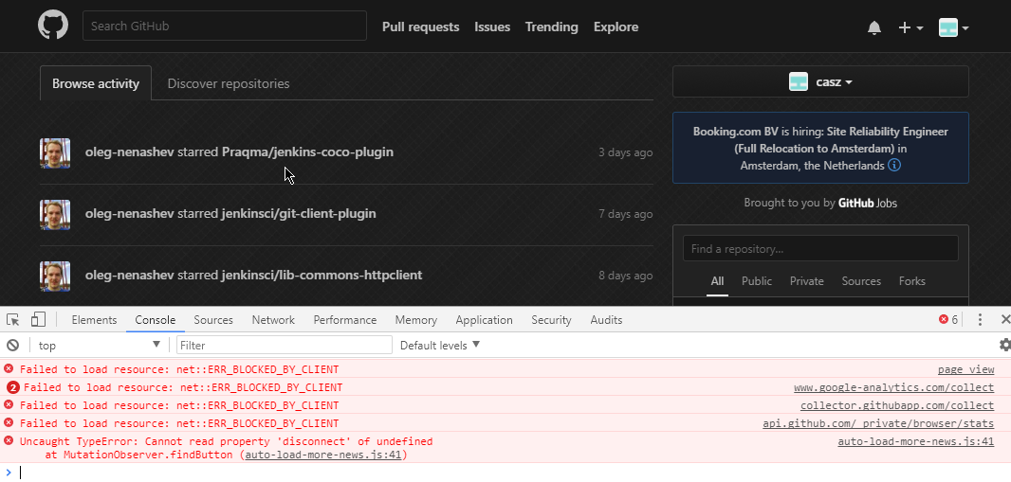Click the '8 days ago' timestamp
The width and height of the screenshot is (1011, 482).
(625, 276)
